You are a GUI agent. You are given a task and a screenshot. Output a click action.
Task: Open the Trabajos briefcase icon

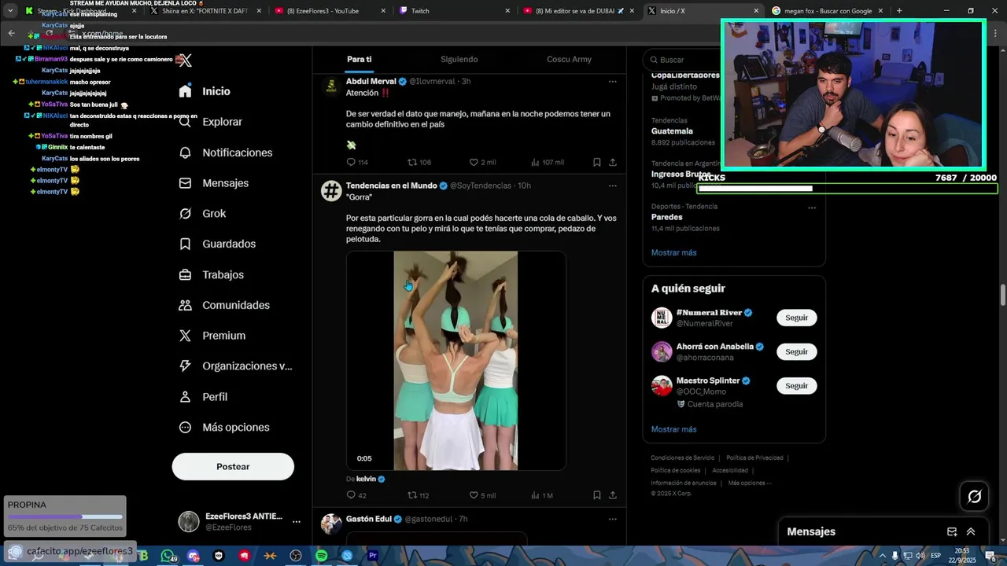click(185, 274)
